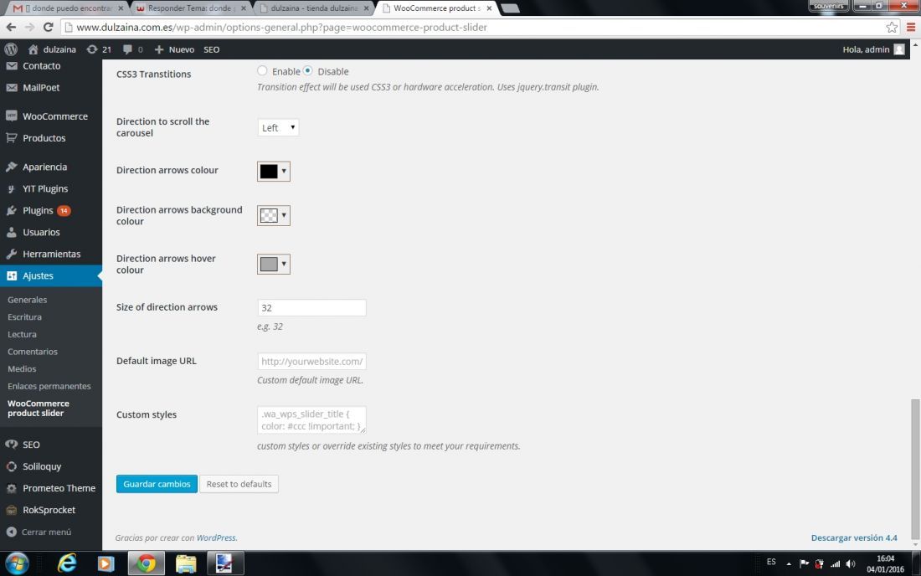
Task: Focus the Size of direction arrows field
Action: coord(312,307)
